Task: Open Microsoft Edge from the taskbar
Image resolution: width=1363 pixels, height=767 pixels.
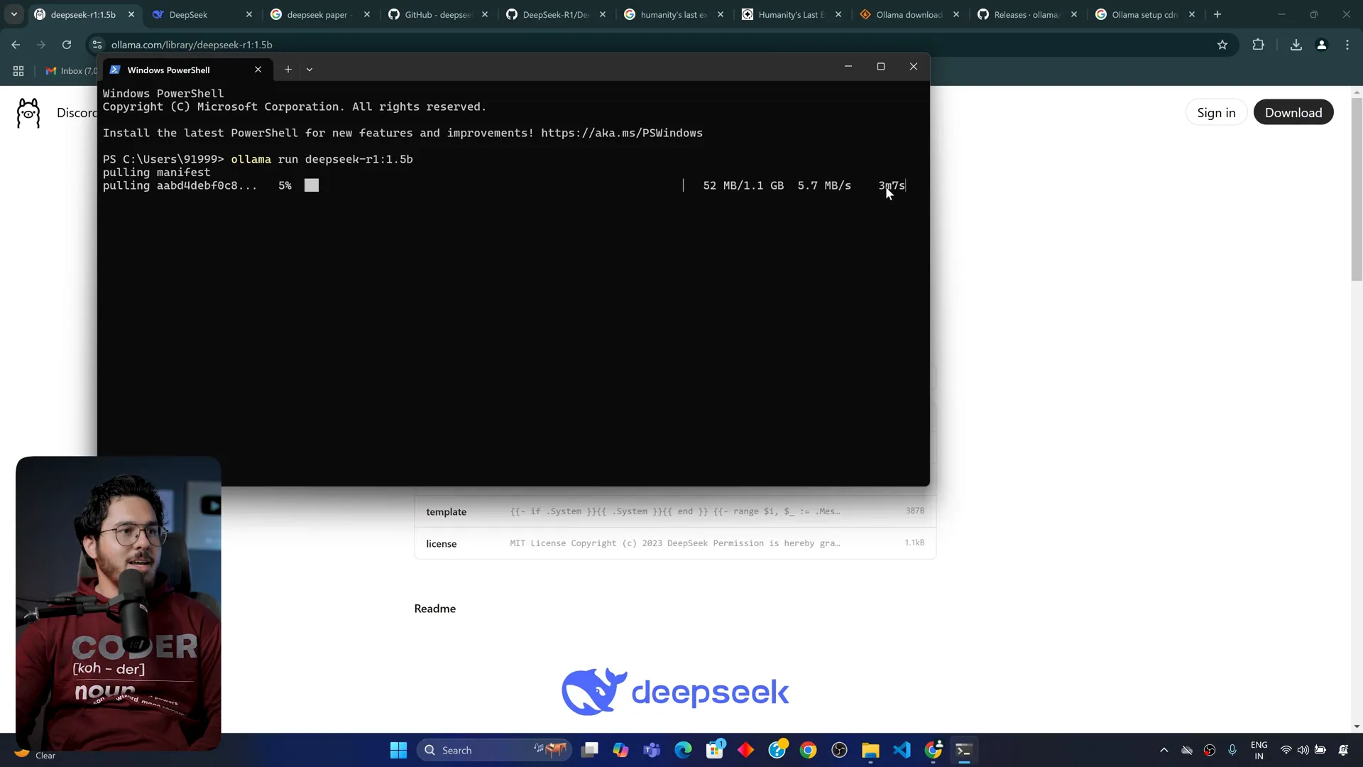Action: coord(683,750)
